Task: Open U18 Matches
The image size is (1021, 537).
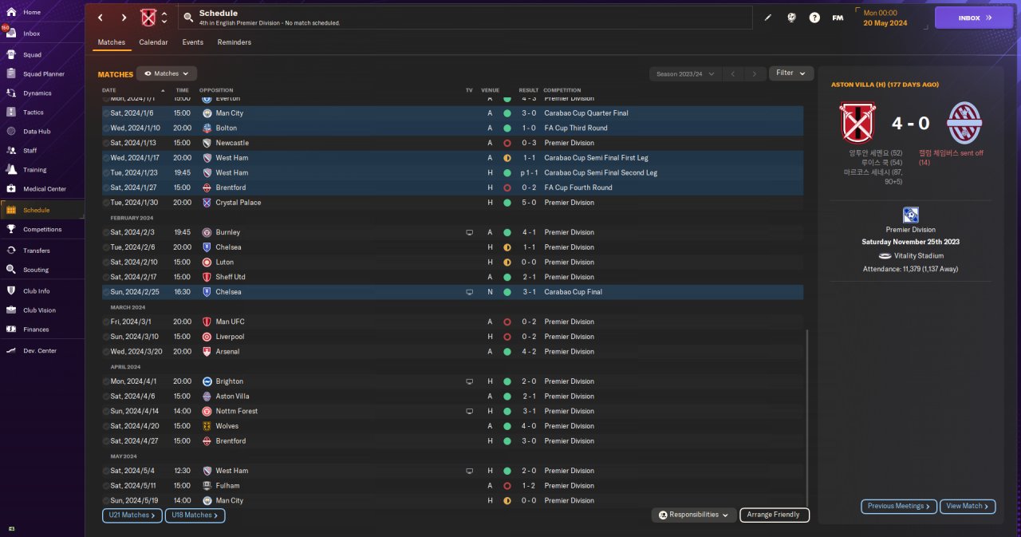Action: click(x=195, y=515)
